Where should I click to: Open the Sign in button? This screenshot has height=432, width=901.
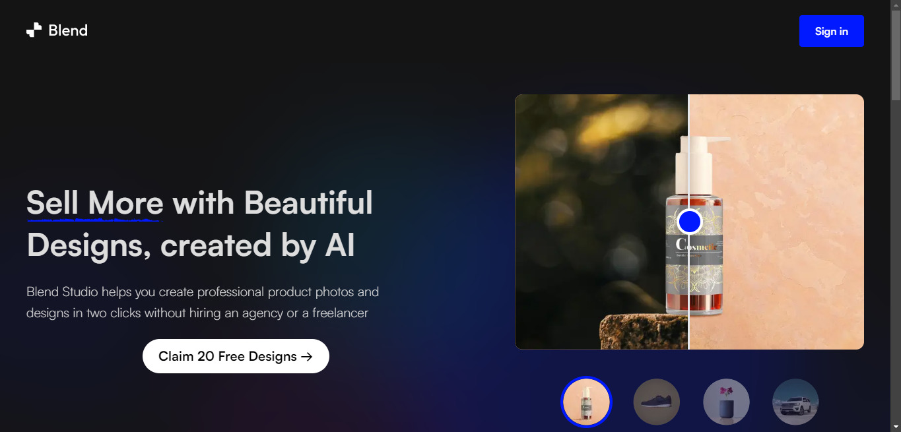(x=831, y=31)
